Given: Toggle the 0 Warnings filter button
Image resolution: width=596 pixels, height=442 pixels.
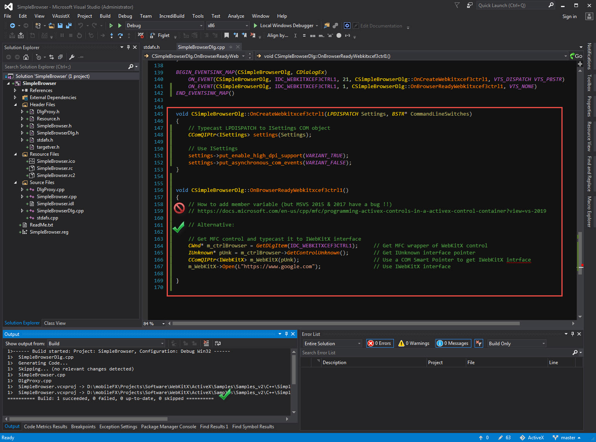Looking at the screenshot, I should [x=414, y=343].
